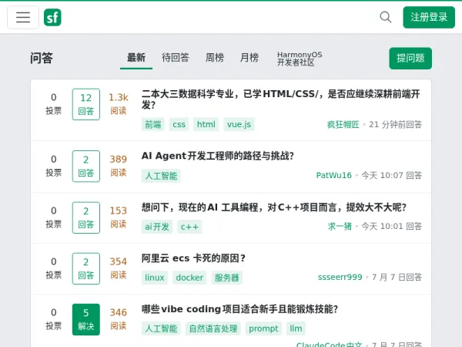Open user profile ssseerr999
Viewport: 462px width, 347px height.
pos(340,278)
